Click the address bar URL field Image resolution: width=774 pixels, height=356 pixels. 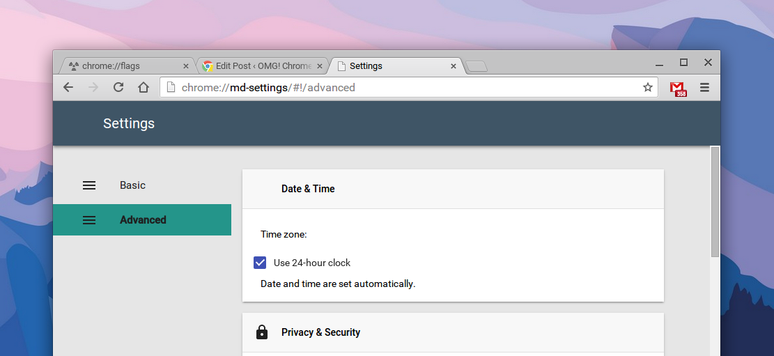click(404, 88)
